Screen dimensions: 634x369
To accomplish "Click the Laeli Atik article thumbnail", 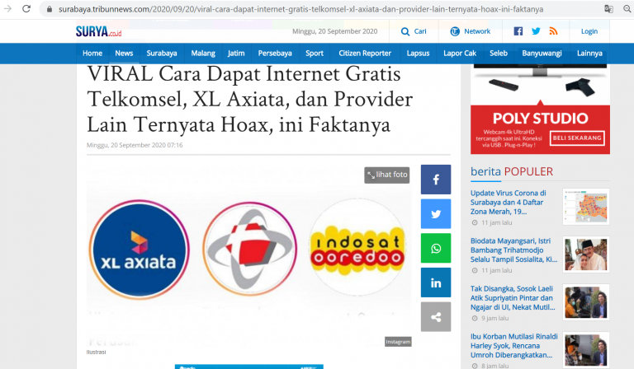I will (586, 302).
